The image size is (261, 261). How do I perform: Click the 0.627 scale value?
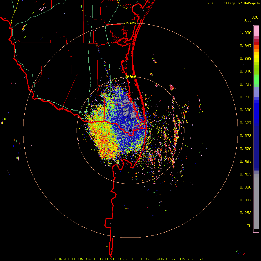click(246, 123)
